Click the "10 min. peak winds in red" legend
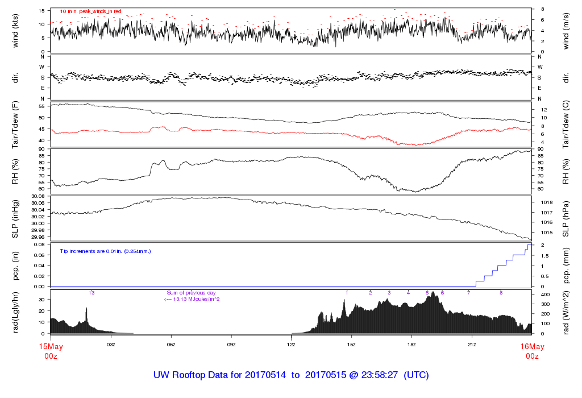Viewport: 582px width, 398px height. coord(90,11)
